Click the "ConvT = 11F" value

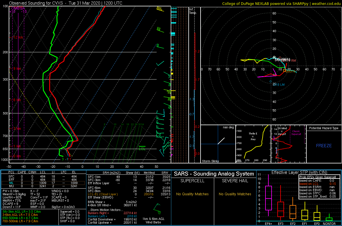pyautogui.click(x=40, y=197)
